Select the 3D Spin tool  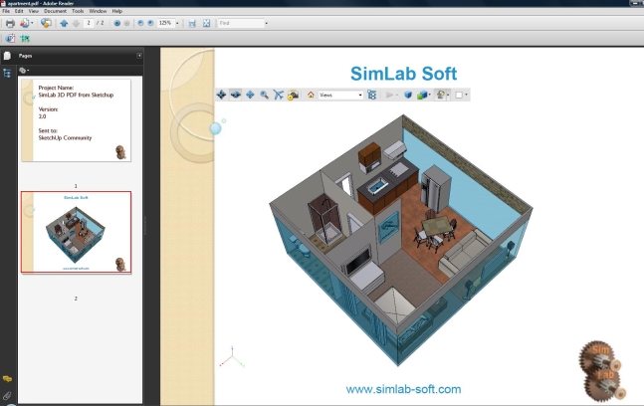(x=235, y=95)
